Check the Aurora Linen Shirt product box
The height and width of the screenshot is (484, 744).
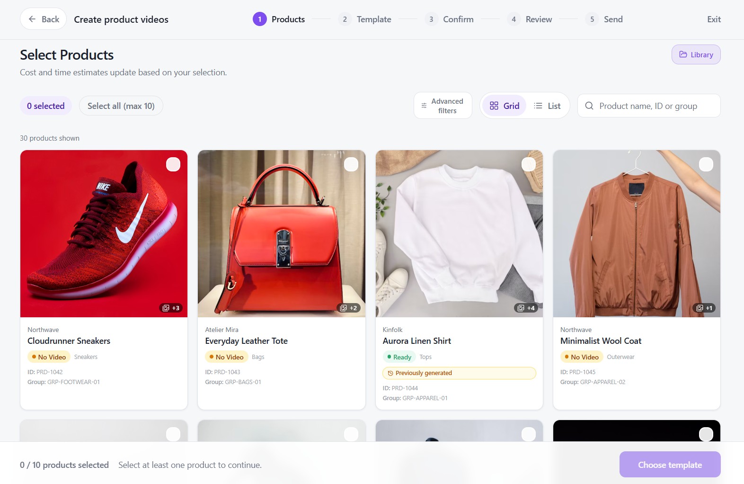529,164
